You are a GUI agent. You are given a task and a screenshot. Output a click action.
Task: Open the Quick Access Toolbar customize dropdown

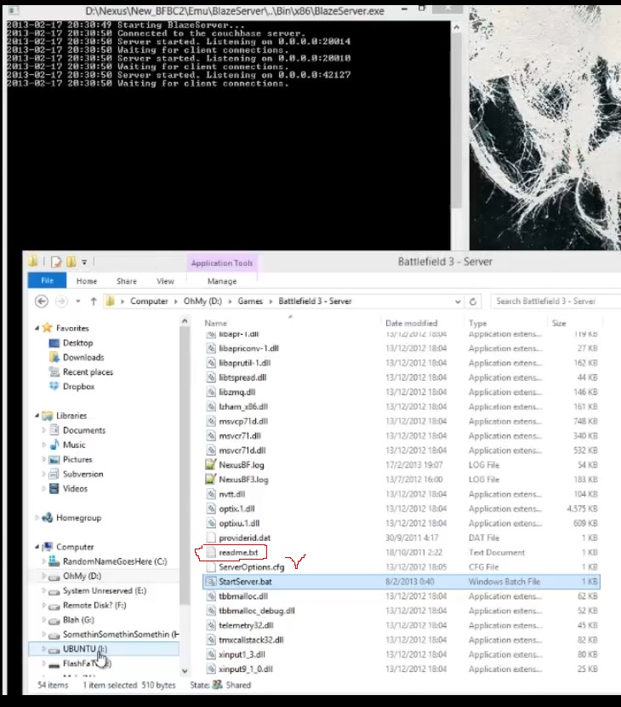84,262
